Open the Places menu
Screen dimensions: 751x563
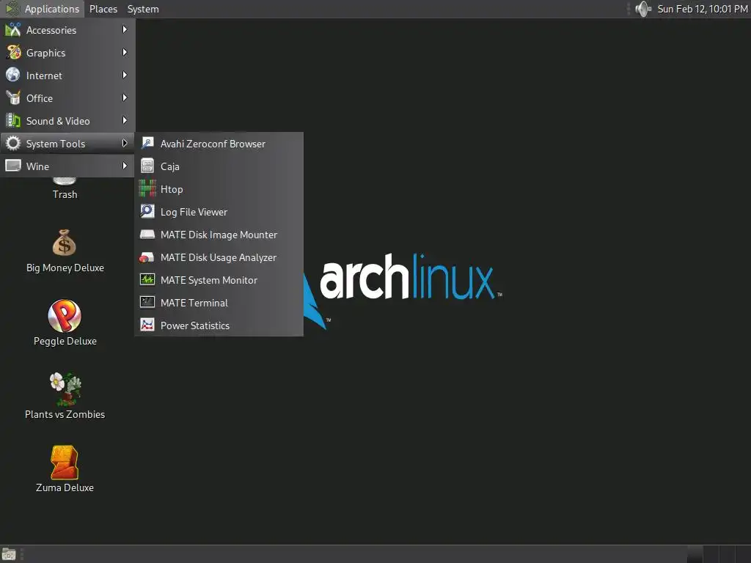coord(103,9)
